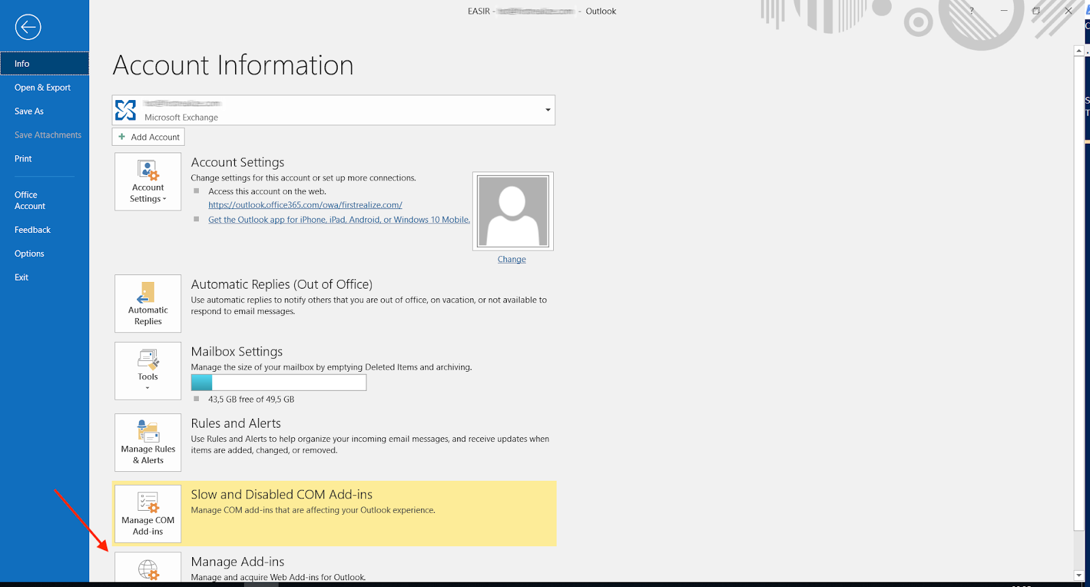The height and width of the screenshot is (587, 1090).
Task: Click the mailbox storage usage bar
Action: [x=279, y=383]
